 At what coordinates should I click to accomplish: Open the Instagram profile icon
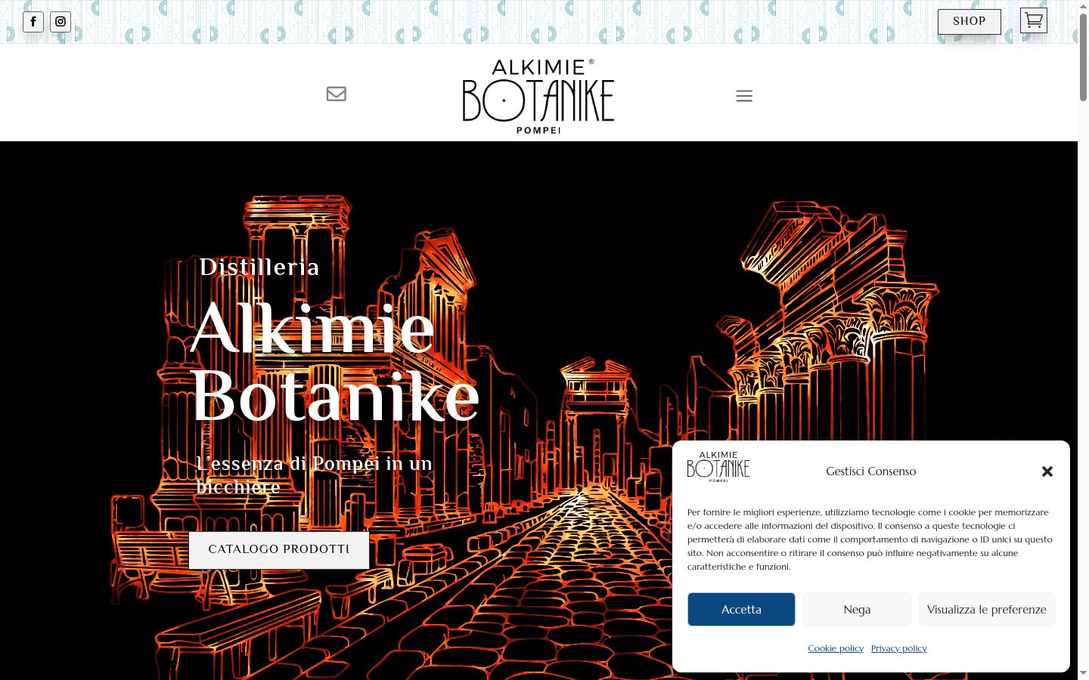(x=60, y=22)
